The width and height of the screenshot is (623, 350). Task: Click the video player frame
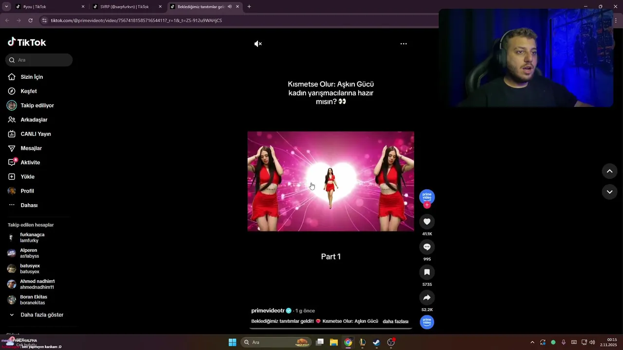point(331,181)
